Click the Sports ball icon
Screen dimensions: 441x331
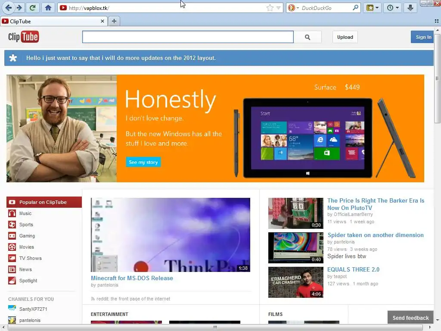click(12, 225)
